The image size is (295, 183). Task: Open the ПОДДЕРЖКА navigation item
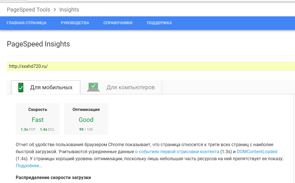click(x=159, y=23)
